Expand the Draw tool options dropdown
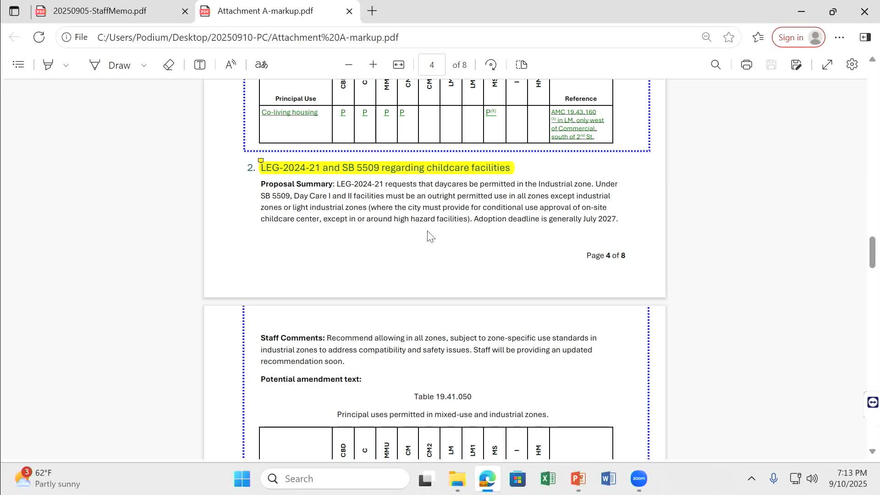The width and height of the screenshot is (880, 495). point(144,65)
